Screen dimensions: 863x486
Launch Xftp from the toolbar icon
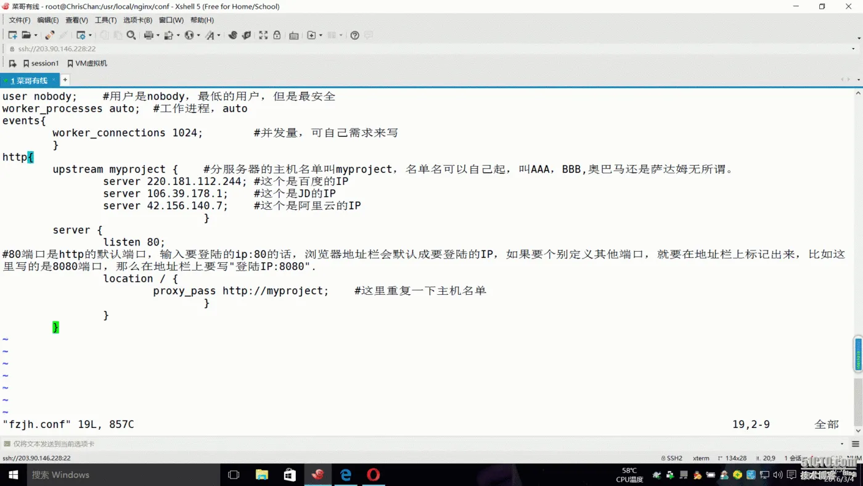232,35
